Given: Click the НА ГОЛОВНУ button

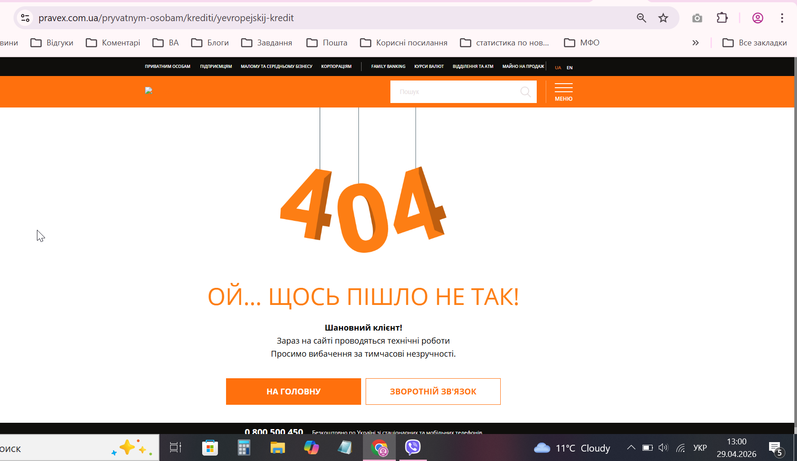Looking at the screenshot, I should pyautogui.click(x=294, y=391).
